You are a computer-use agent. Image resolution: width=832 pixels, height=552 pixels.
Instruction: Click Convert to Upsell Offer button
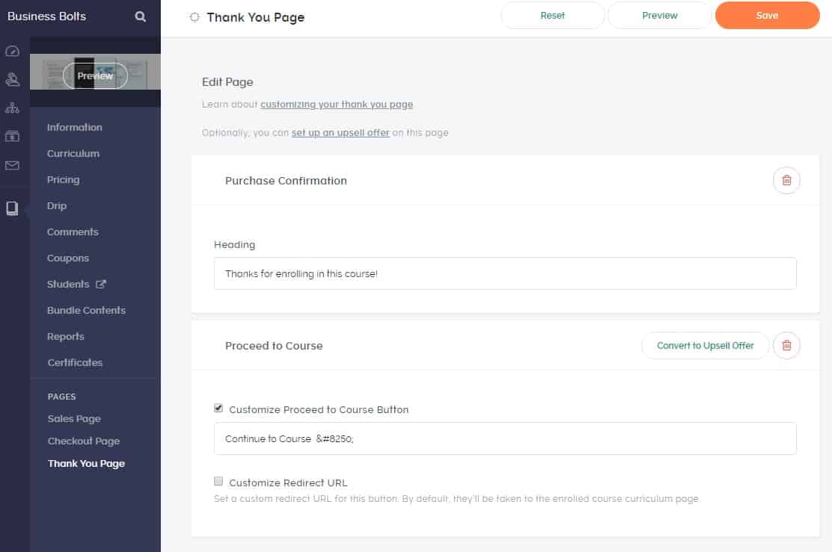point(705,346)
